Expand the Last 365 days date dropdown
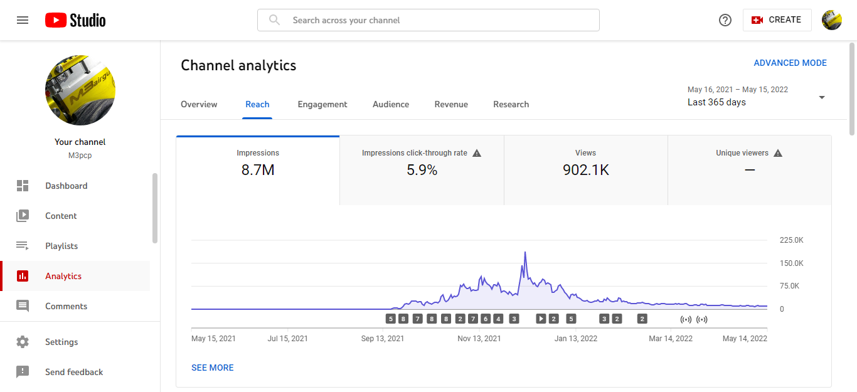This screenshot has height=392, width=857. click(x=822, y=97)
